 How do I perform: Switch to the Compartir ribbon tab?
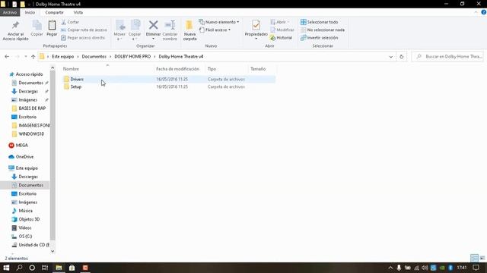[x=54, y=12]
